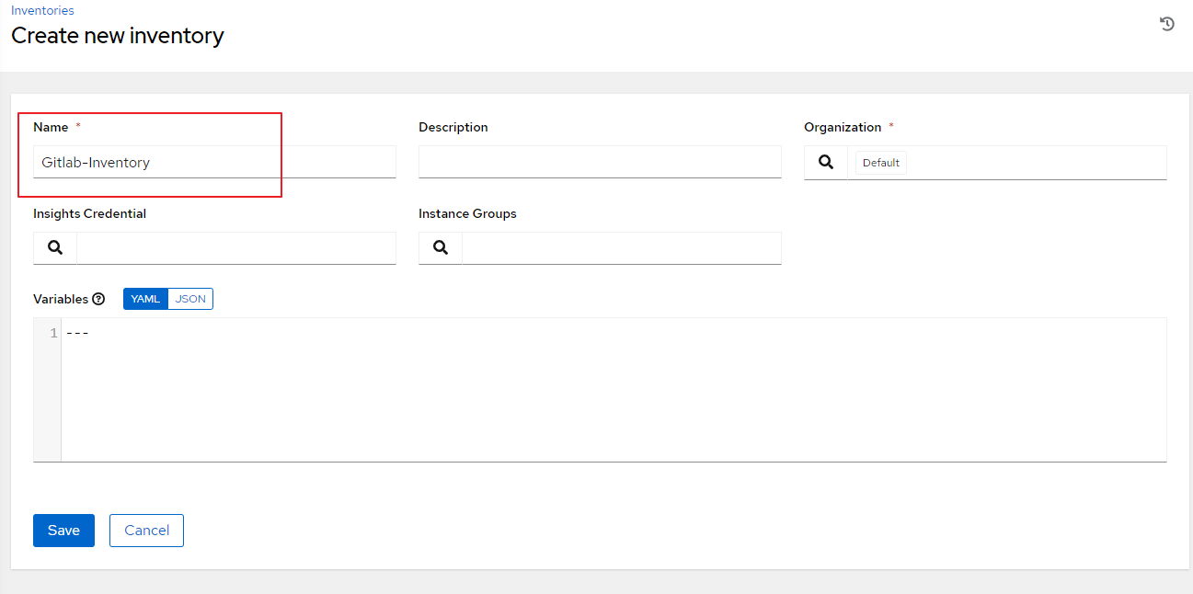Focus the Insights Credential input field
The image size is (1193, 594).
[236, 248]
